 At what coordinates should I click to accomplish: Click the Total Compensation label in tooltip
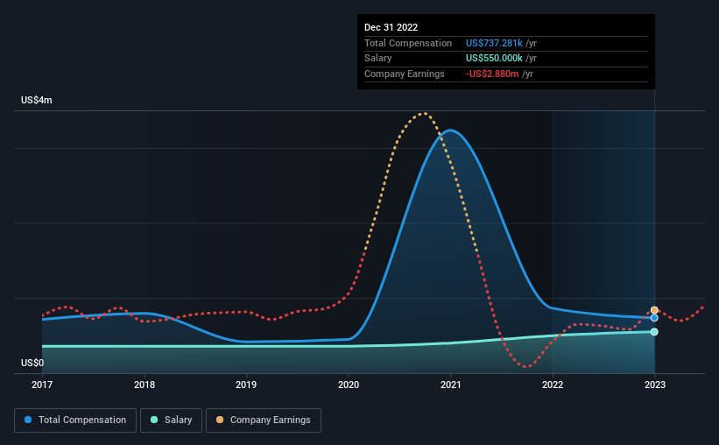(408, 43)
